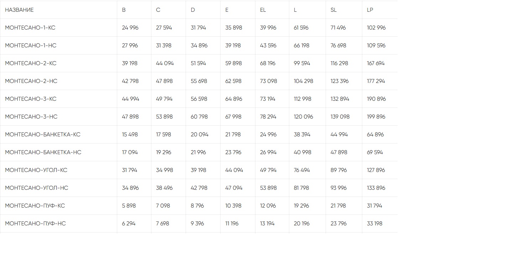513x256 pixels.
Task: Select price 102 996 in LP column
Action: [x=376, y=28]
